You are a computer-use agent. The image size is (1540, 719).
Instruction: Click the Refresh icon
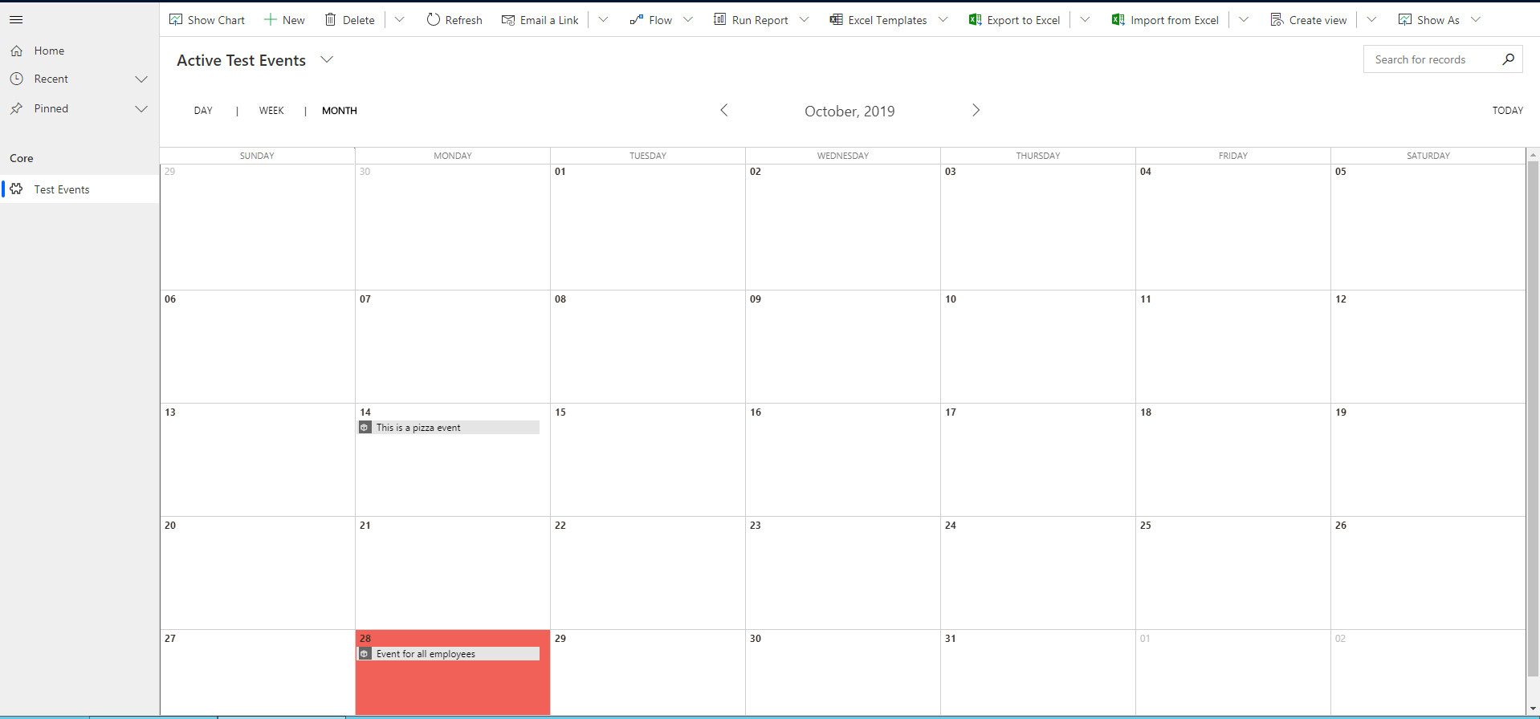coord(433,19)
